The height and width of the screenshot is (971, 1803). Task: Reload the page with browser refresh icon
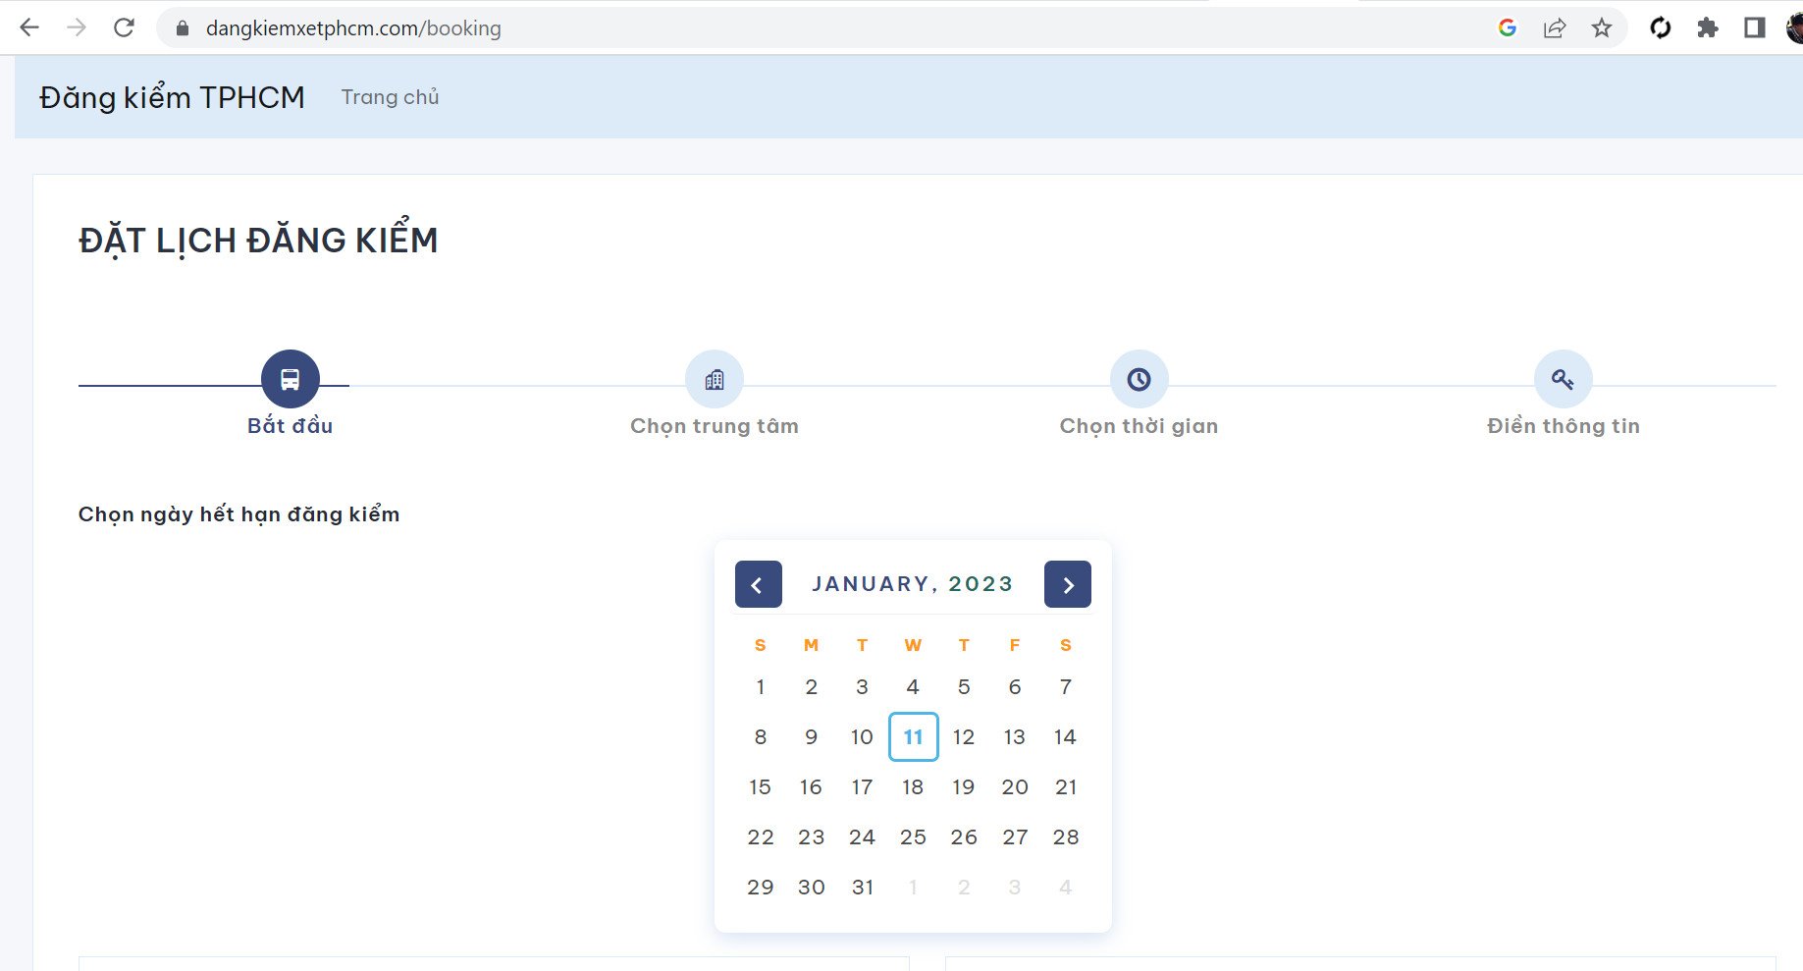point(124,27)
